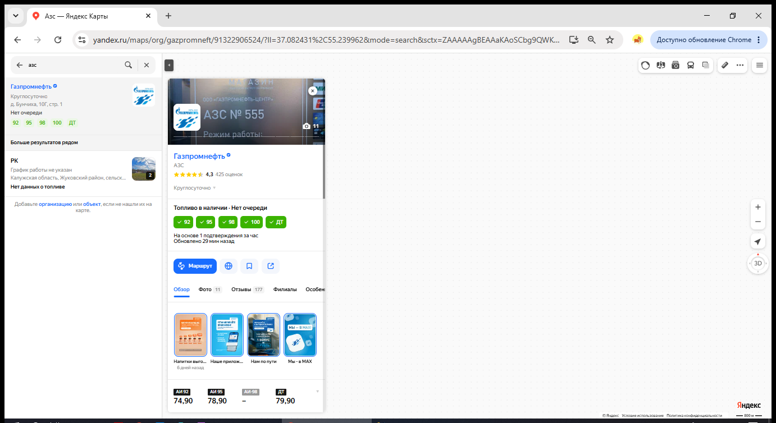Zoom in the map with plus
This screenshot has height=423, width=776.
click(x=758, y=207)
